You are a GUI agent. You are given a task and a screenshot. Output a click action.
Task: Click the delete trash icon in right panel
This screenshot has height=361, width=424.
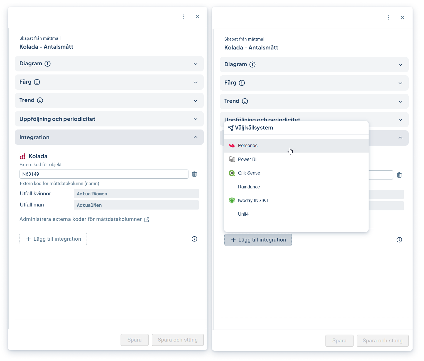tap(399, 175)
